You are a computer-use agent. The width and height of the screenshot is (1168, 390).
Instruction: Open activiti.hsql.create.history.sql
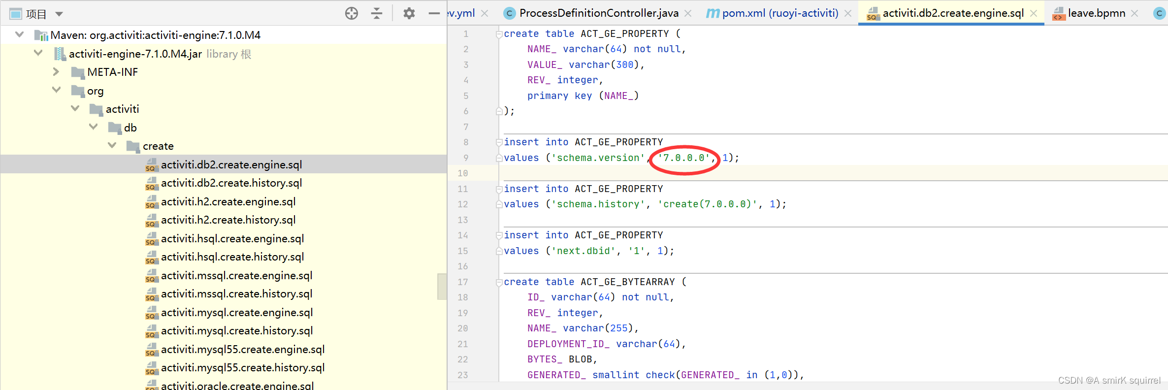click(232, 257)
